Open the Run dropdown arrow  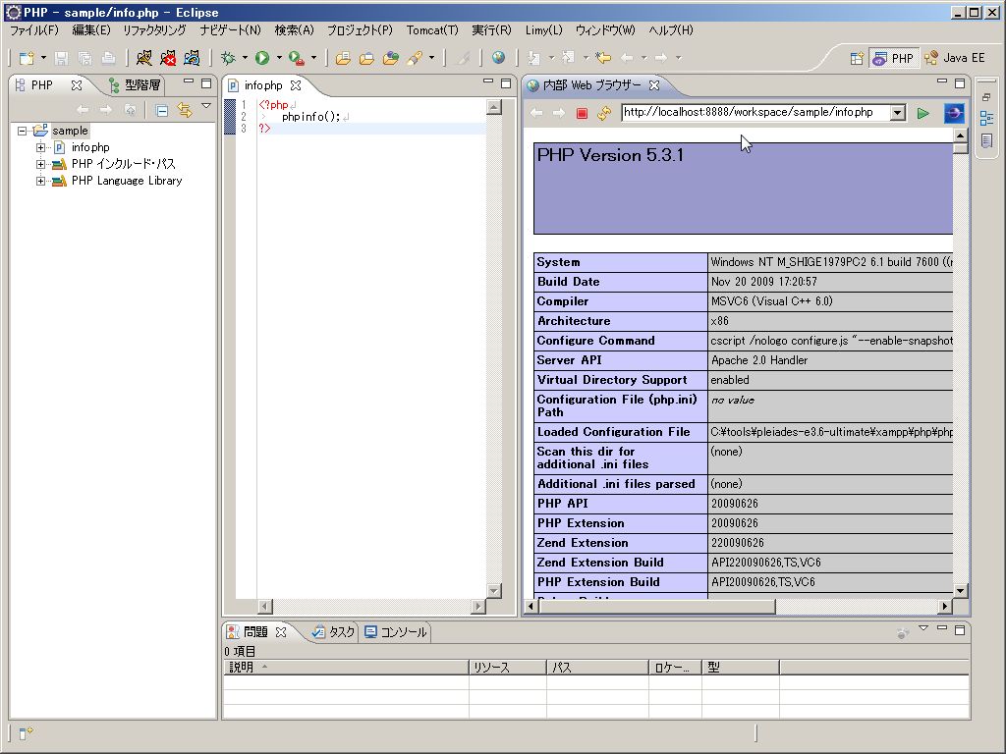click(279, 58)
